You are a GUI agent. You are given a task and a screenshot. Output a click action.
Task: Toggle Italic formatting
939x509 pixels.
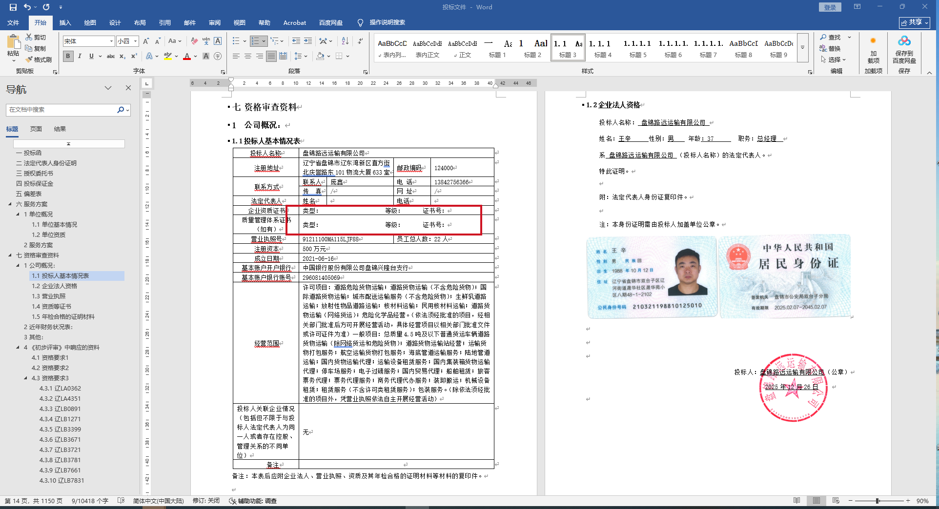tap(80, 56)
